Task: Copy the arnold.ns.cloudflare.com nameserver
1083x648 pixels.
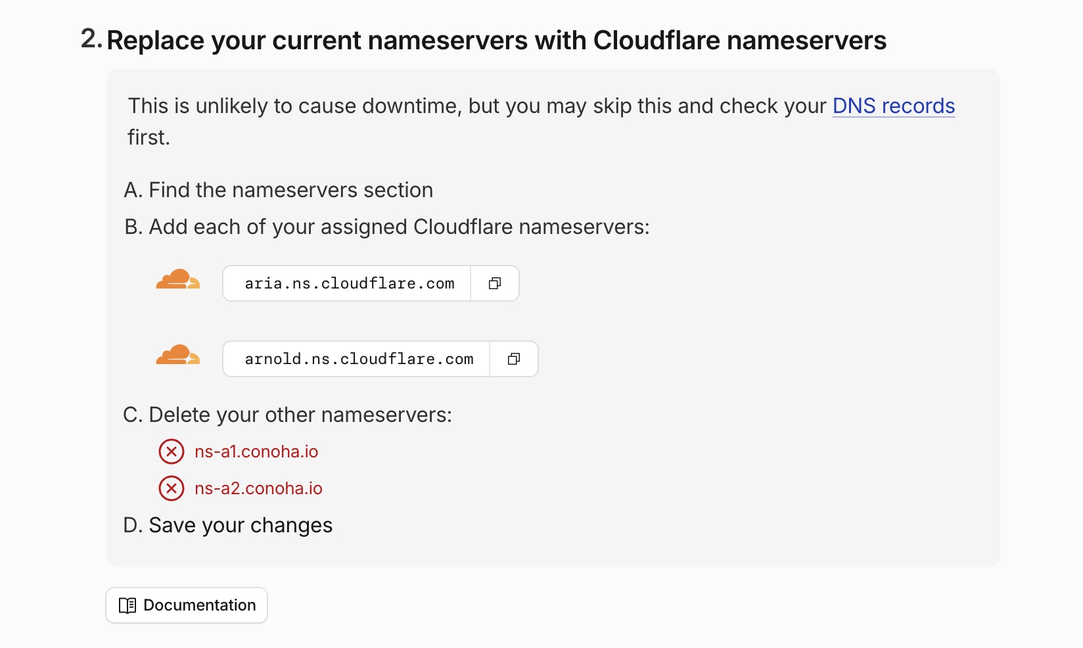Action: 514,359
